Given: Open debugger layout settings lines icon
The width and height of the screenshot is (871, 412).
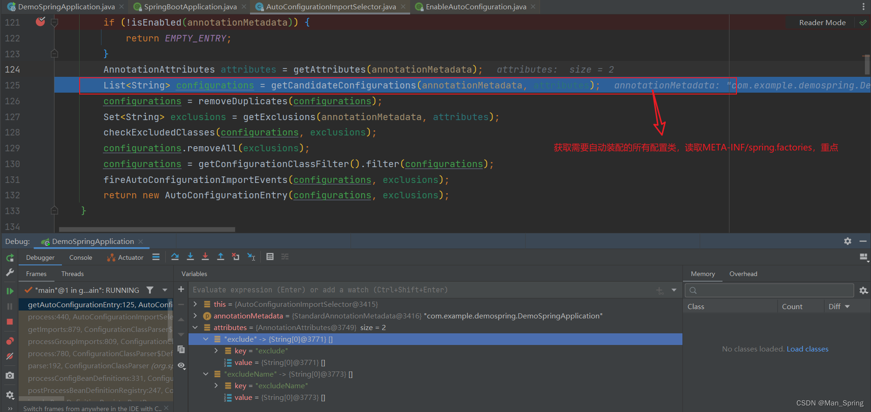Looking at the screenshot, I should 864,257.
